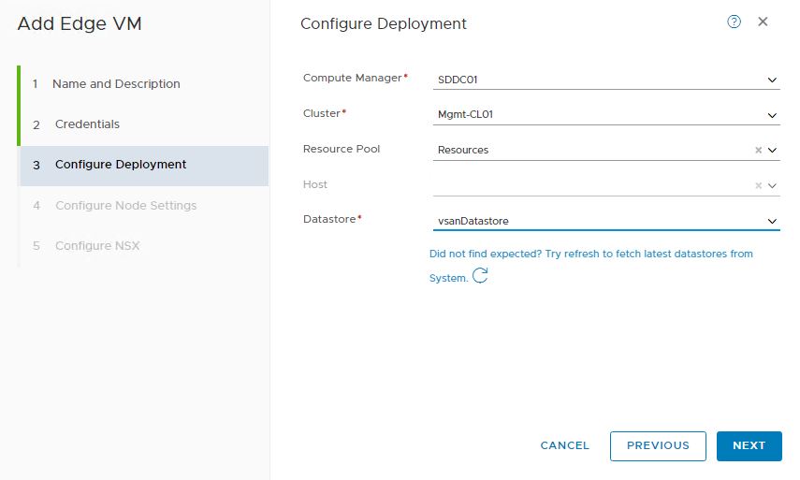Expand the Datastore dropdown arrow
Viewport: 800px width, 480px height.
pos(772,222)
